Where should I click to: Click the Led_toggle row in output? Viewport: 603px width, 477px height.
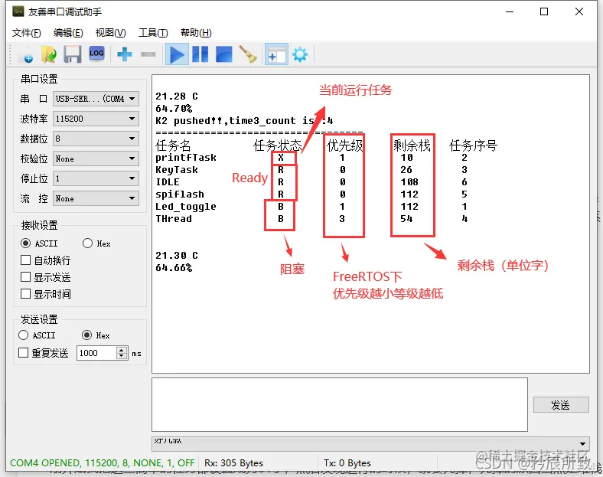tap(311, 207)
